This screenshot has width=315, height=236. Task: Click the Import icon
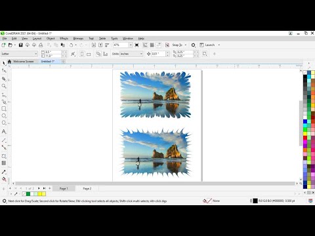(94, 45)
